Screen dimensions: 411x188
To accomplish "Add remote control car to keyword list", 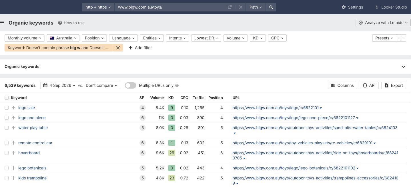I will click(x=13, y=143).
